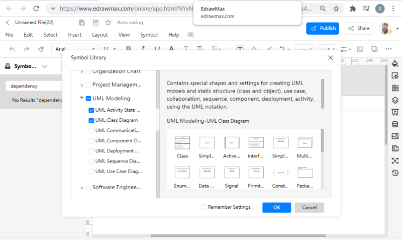Open the layers panel icon
The width and height of the screenshot is (402, 241).
tap(395, 100)
